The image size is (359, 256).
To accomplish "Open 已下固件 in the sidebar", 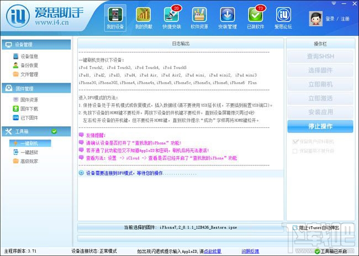I will (25, 118).
